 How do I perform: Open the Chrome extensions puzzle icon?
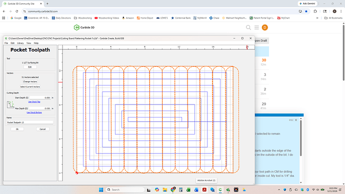[x=315, y=11]
